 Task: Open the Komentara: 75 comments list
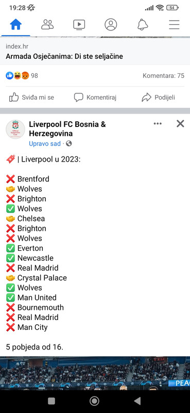[163, 76]
